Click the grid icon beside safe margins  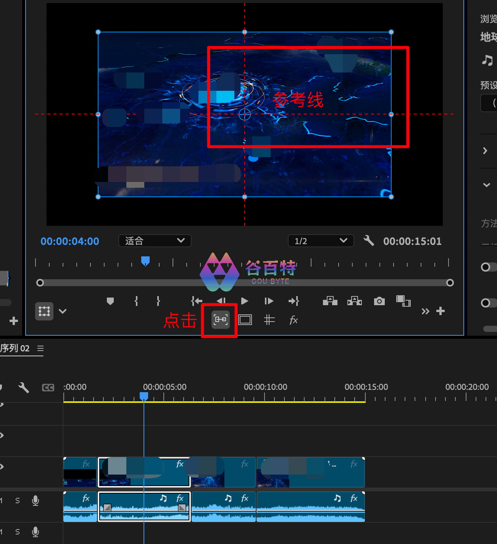(269, 320)
